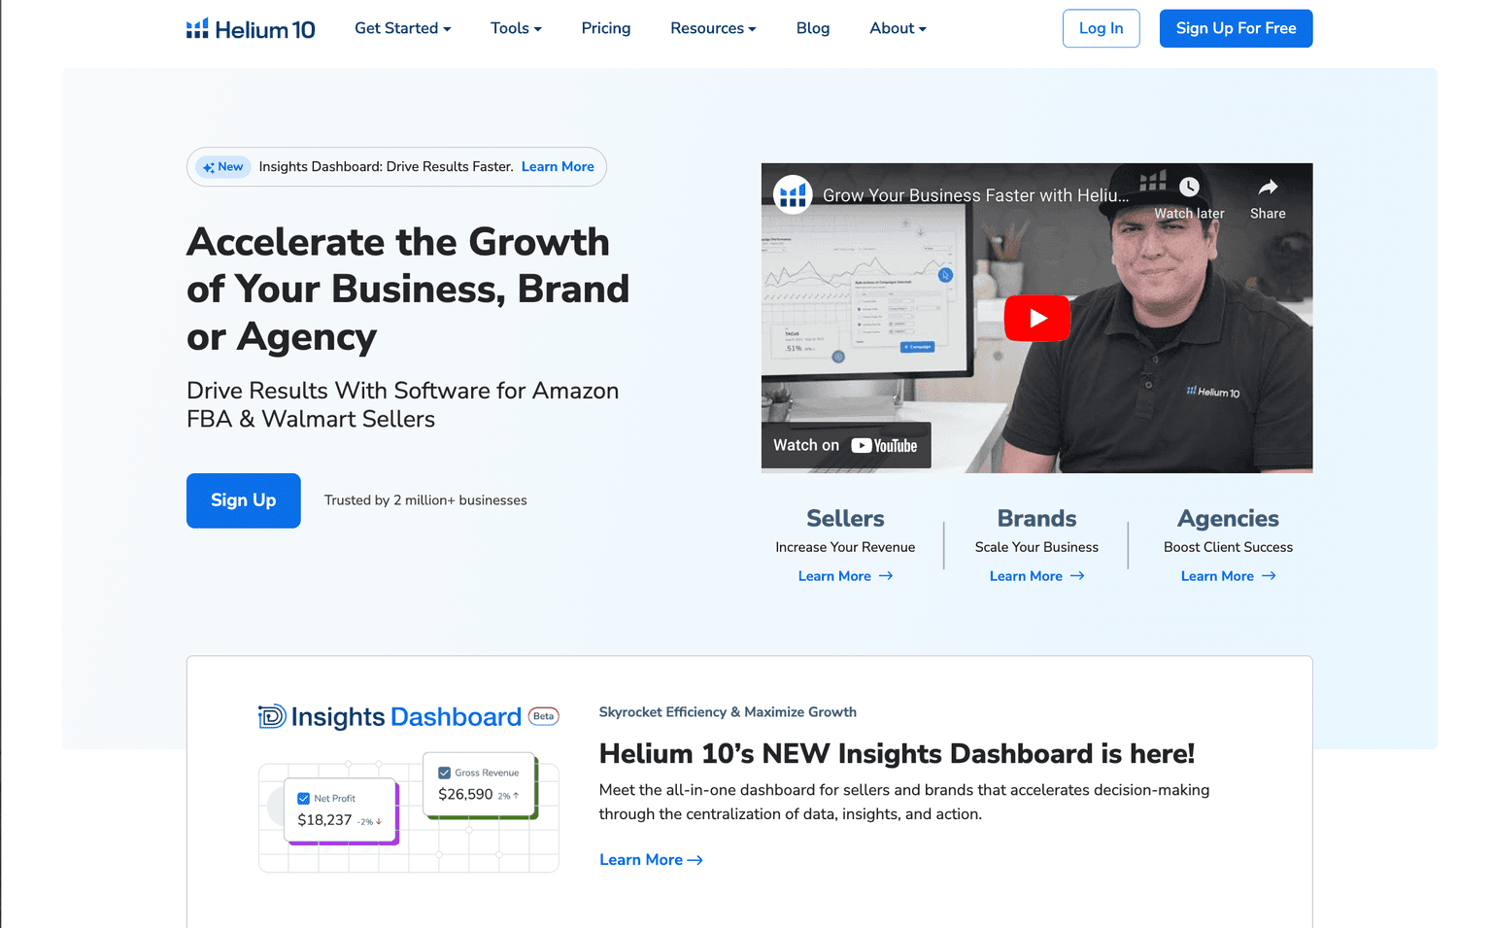1492x928 pixels.
Task: Click the Watch later clock icon
Action: (1189, 187)
